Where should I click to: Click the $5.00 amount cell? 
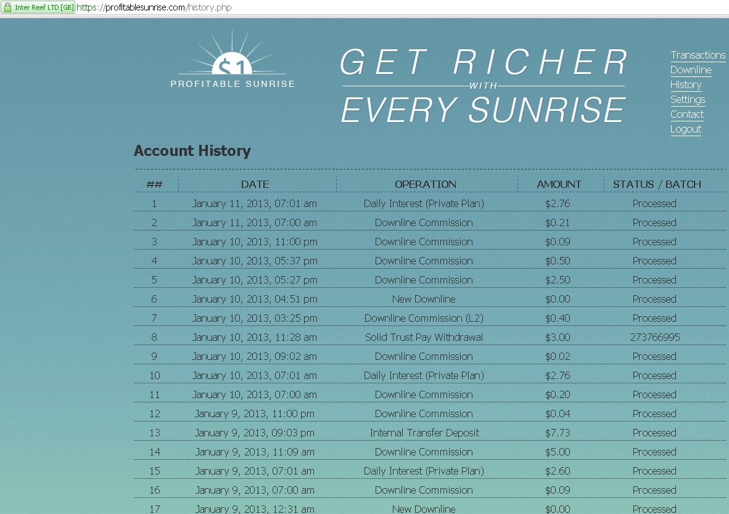(558, 452)
